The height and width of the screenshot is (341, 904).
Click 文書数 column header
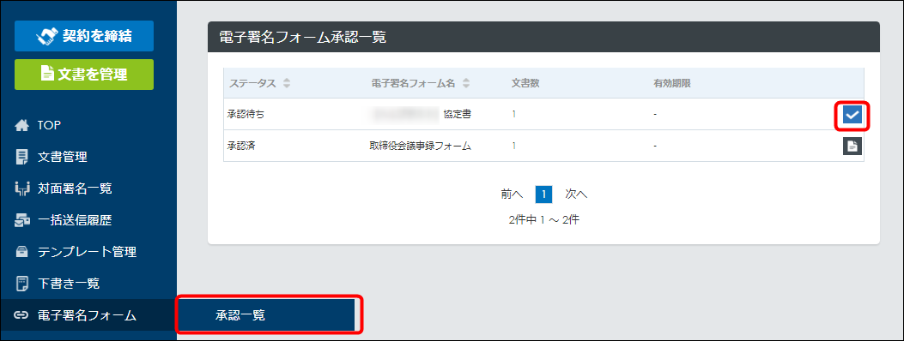tap(525, 83)
